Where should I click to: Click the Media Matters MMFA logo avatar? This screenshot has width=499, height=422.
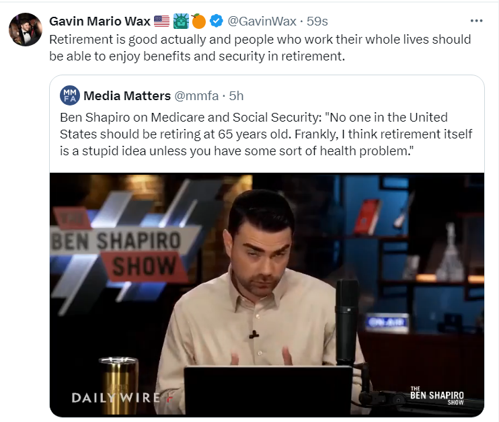coord(70,95)
